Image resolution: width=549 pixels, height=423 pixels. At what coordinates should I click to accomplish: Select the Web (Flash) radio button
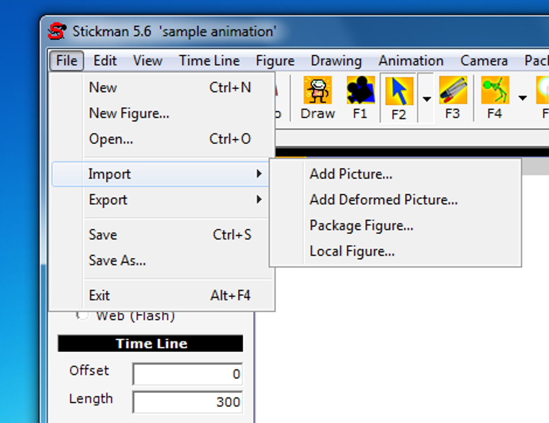(82, 315)
